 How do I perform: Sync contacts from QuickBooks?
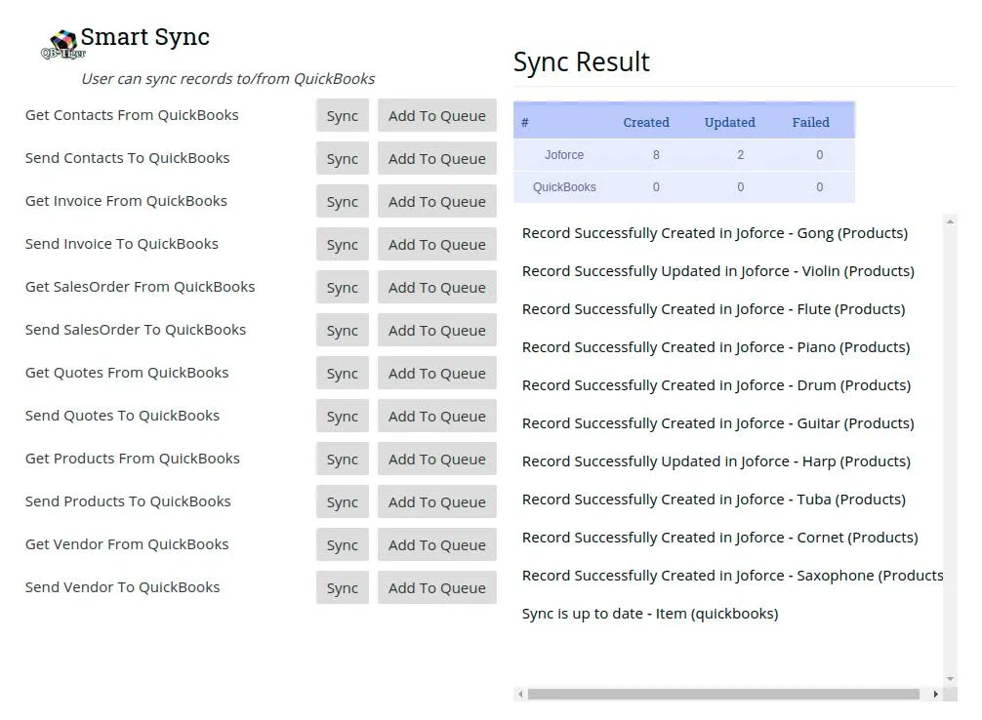pos(342,115)
